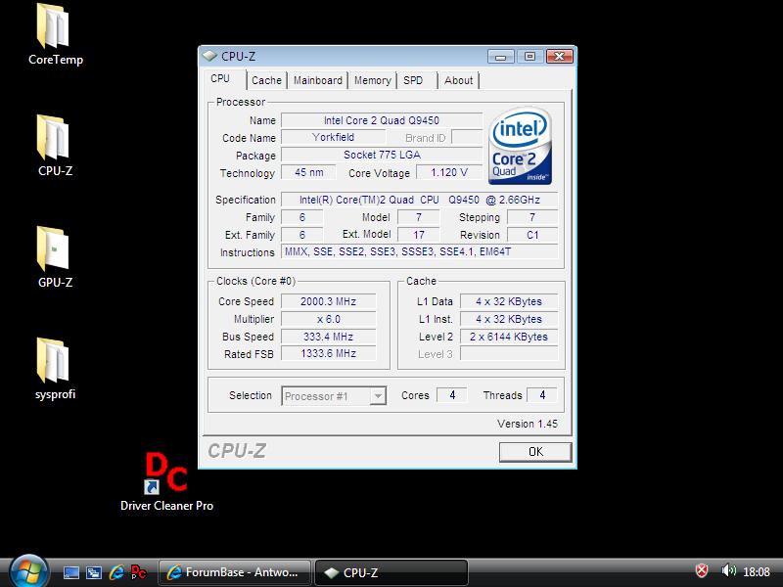783x587 pixels.
Task: Click the L1 Inst. cache value
Action: click(x=509, y=319)
